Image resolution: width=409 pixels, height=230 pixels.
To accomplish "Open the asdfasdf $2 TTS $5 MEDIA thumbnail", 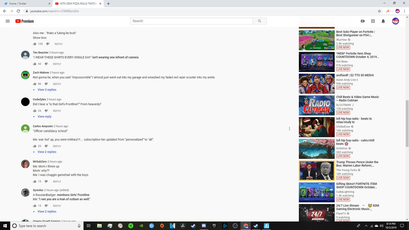I will (x=317, y=84).
